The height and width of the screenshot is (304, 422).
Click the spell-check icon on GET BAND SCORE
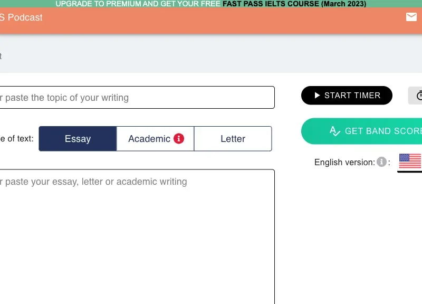tap(334, 131)
